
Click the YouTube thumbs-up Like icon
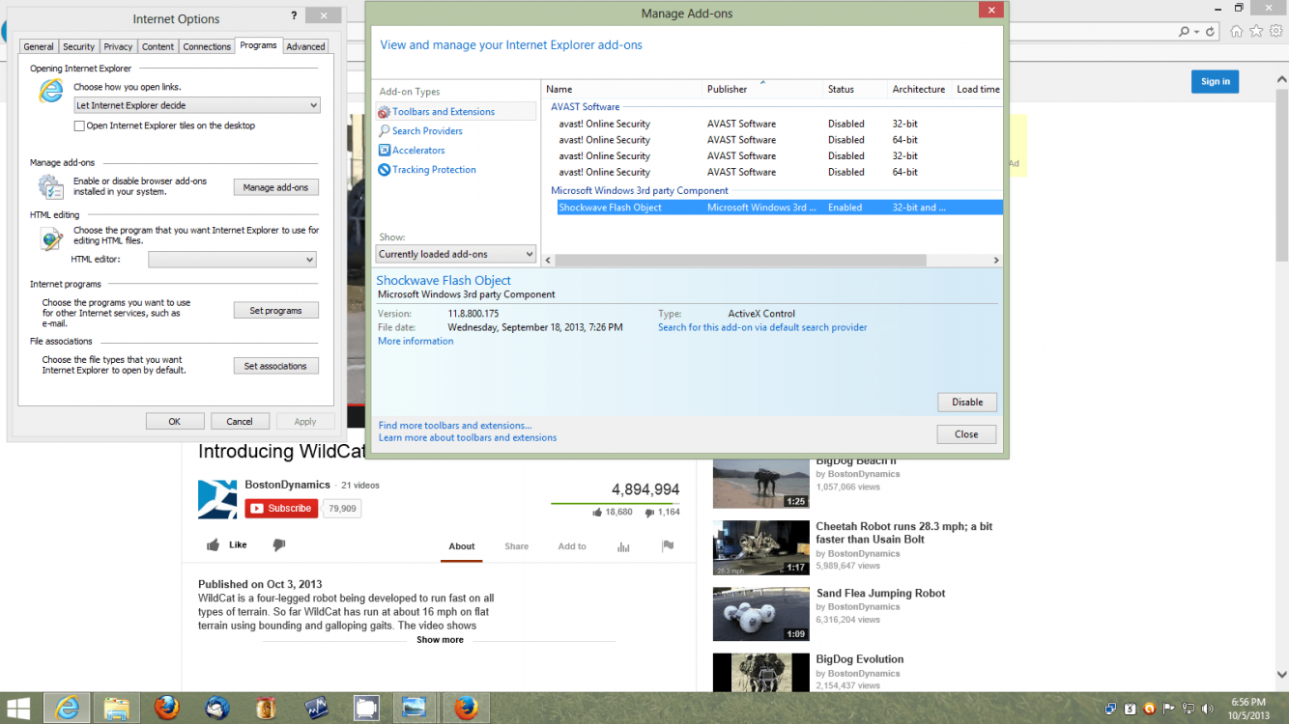pos(213,545)
